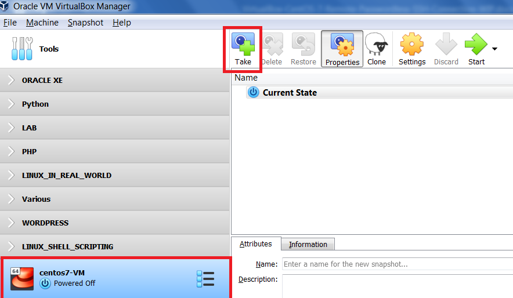Screen dimensions: 513x298
Task: Click the Description text area
Action: (x=398, y=286)
